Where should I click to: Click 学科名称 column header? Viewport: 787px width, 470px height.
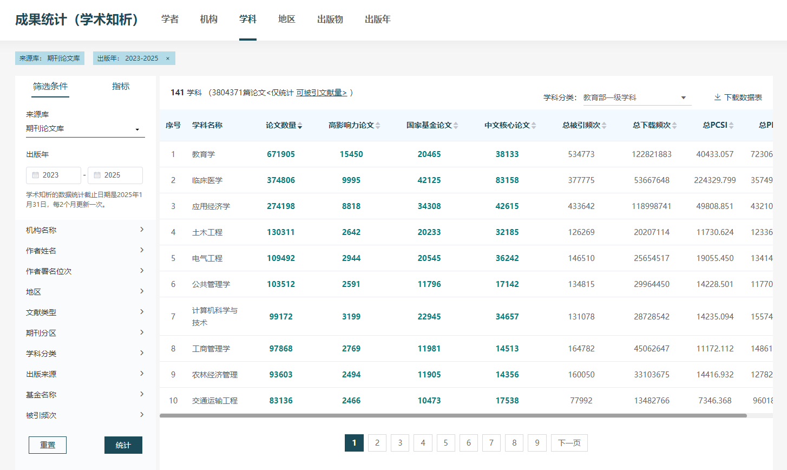[207, 125]
